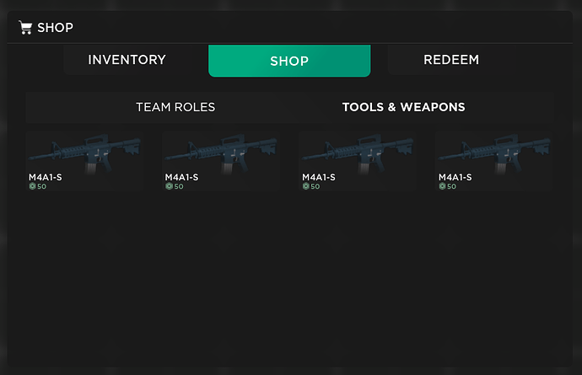Select the green SHOP tab
Viewport: 582px width, 375px height.
click(289, 61)
